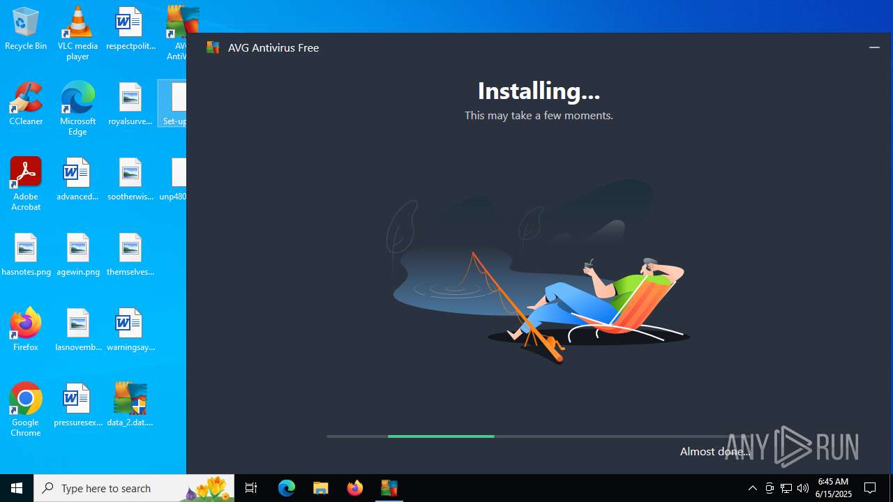This screenshot has width=893, height=502.
Task: Open the Action Center notifications
Action: coord(871,488)
